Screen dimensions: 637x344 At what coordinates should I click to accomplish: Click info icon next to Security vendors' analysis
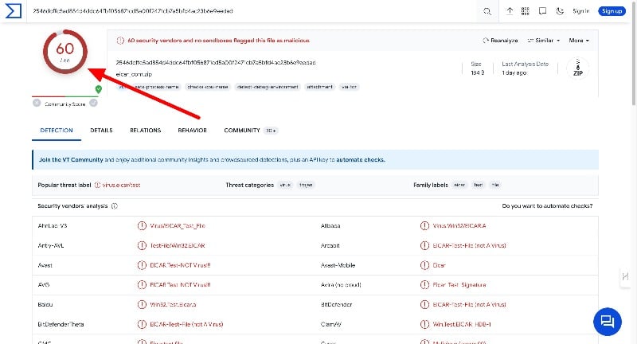coord(115,206)
